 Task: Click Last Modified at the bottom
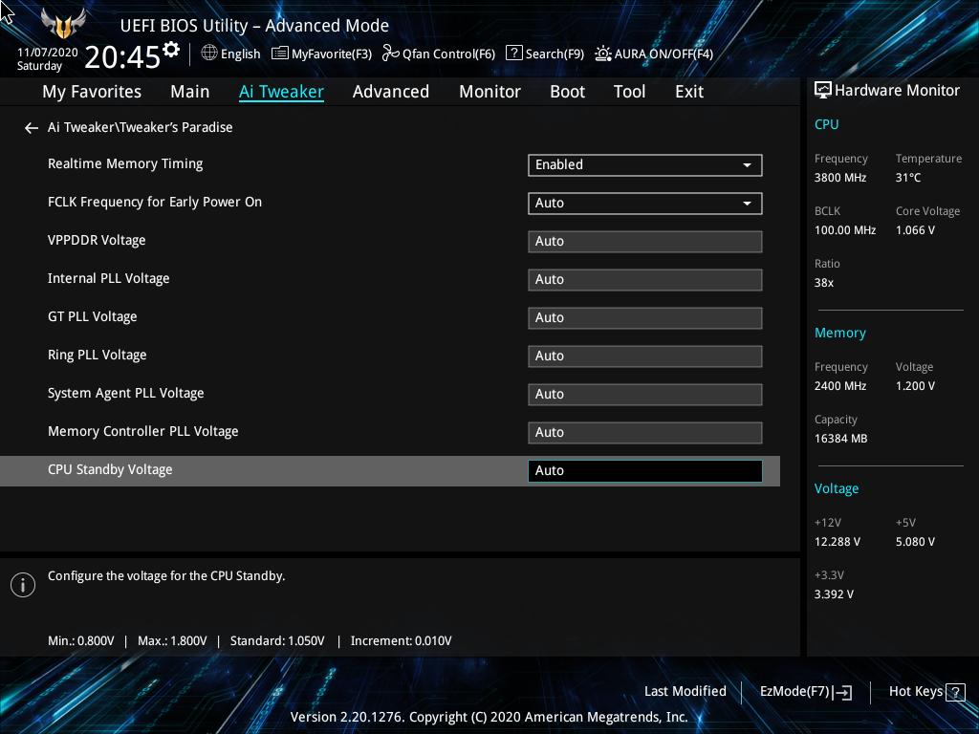[x=685, y=692]
